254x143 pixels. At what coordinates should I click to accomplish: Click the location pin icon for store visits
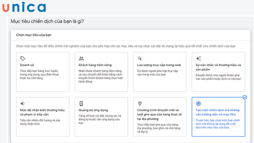[x=139, y=104]
